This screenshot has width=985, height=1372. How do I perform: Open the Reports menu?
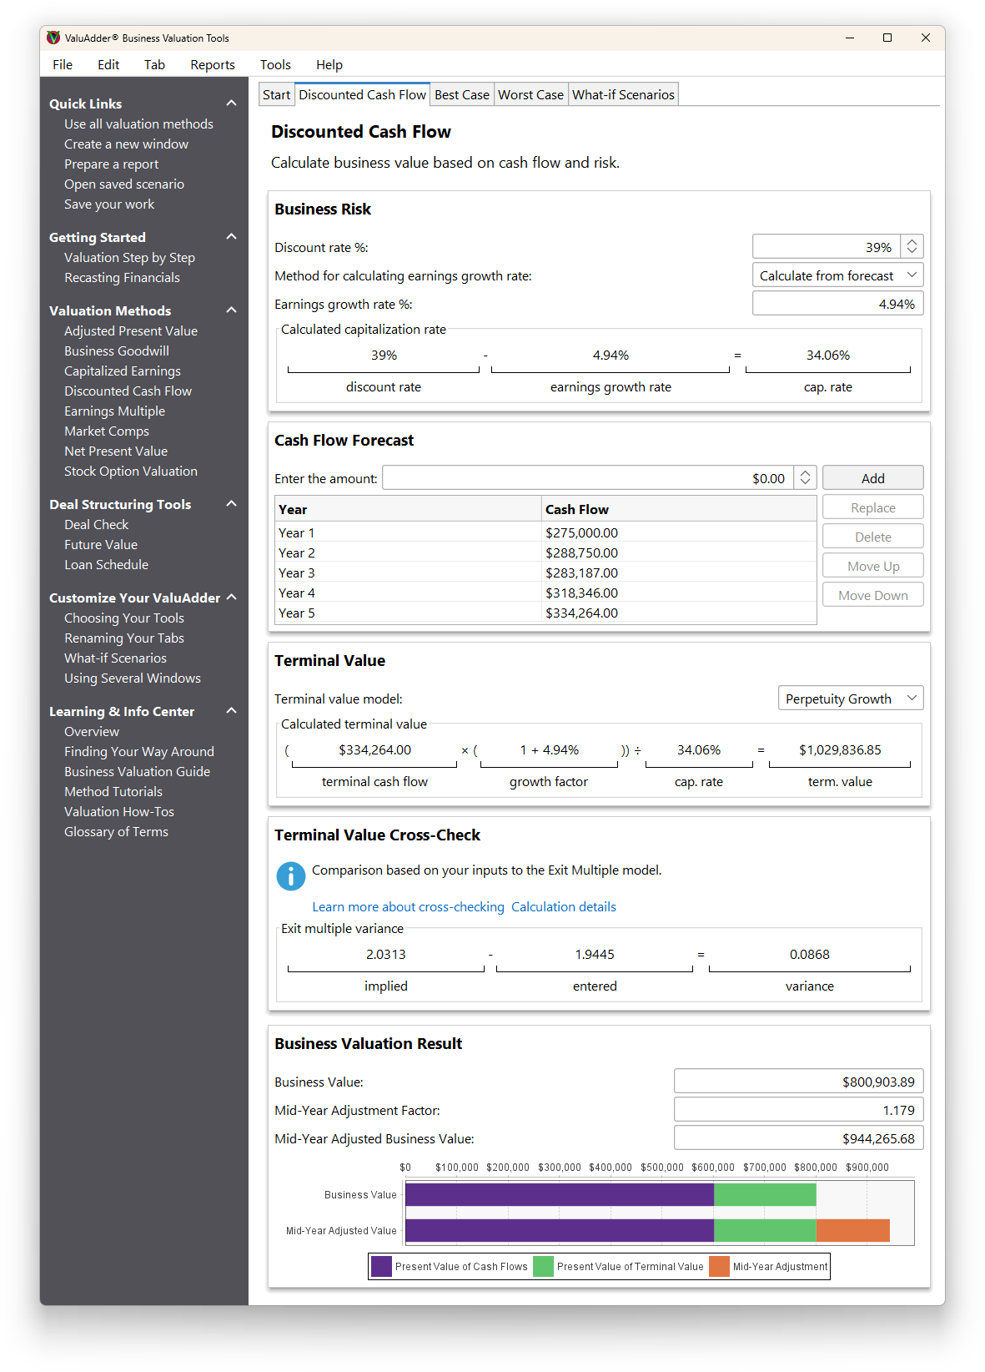(213, 65)
